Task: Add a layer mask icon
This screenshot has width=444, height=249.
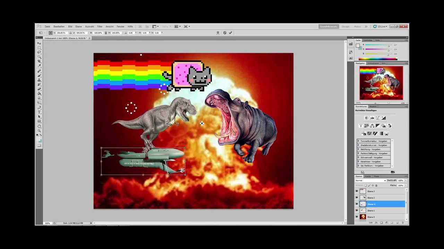Action: [382, 223]
